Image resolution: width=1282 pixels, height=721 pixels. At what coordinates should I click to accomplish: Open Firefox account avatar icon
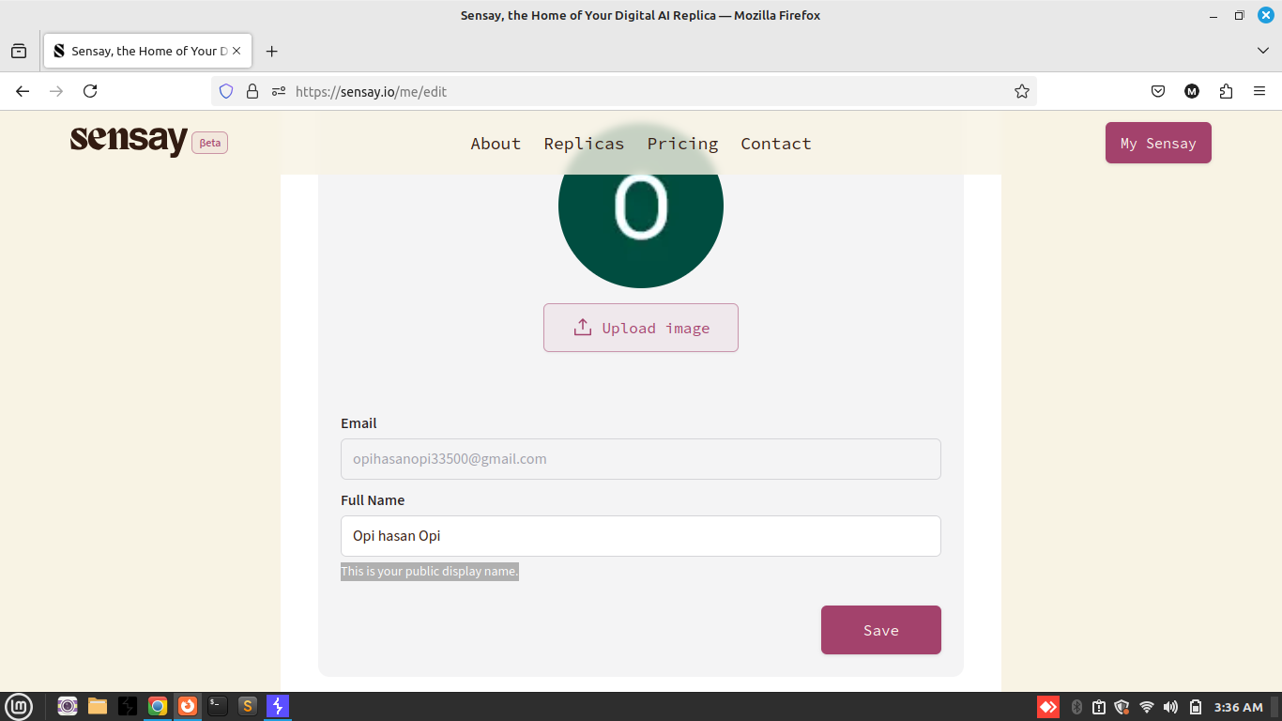click(1192, 91)
